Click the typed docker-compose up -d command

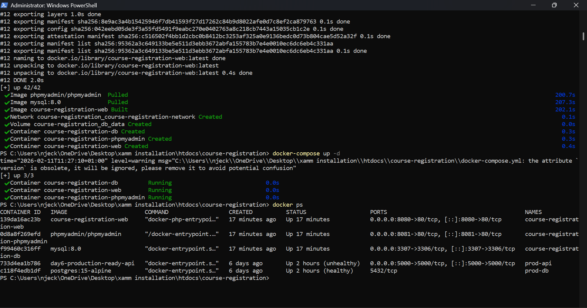(306, 154)
